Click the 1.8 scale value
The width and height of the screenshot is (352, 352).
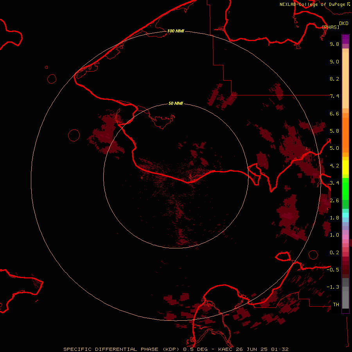click(x=334, y=218)
